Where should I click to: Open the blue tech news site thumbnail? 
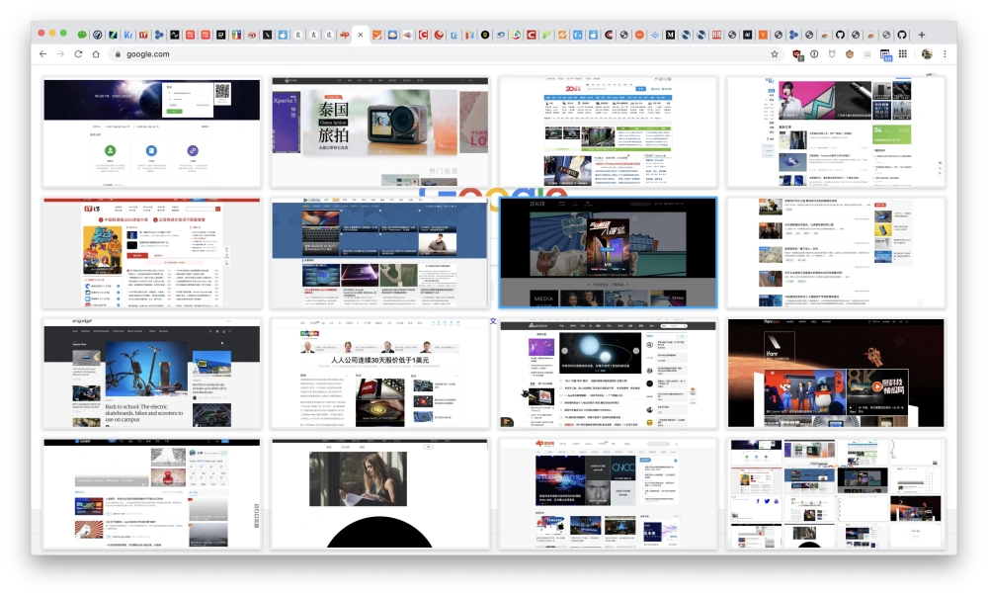(x=380, y=253)
